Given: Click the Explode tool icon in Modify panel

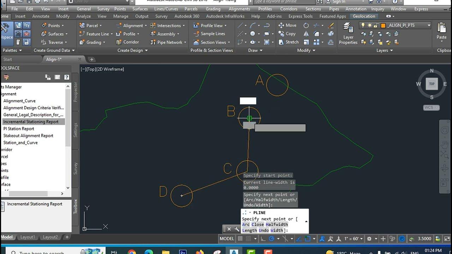Looking at the screenshot, I should [331, 34].
